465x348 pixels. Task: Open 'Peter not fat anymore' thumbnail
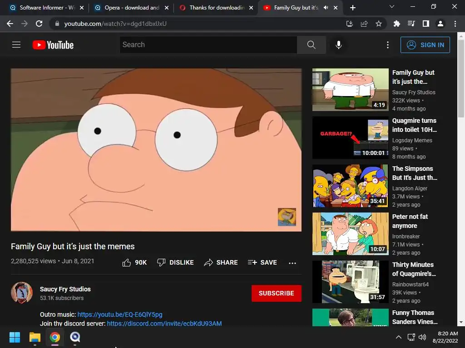point(350,234)
